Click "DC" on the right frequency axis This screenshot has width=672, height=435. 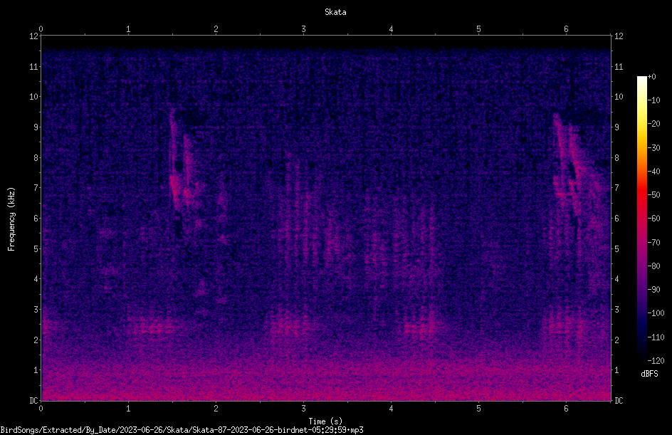[619, 401]
